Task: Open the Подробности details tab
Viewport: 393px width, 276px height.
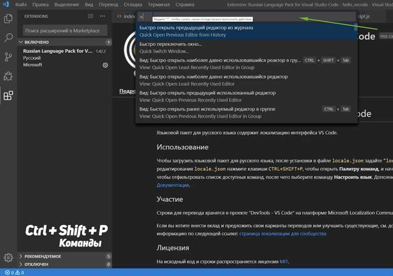Action: pyautogui.click(x=127, y=91)
